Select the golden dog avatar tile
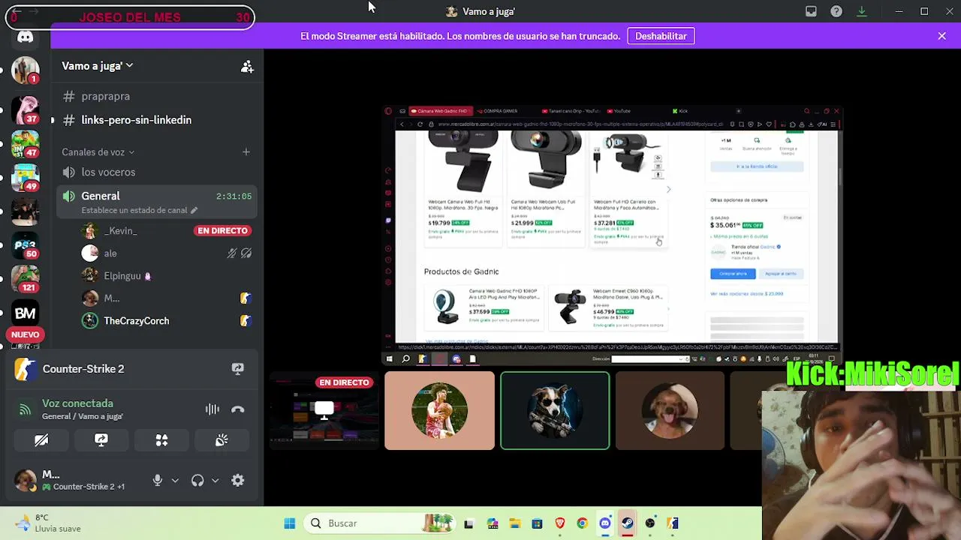961x540 pixels. [x=670, y=411]
